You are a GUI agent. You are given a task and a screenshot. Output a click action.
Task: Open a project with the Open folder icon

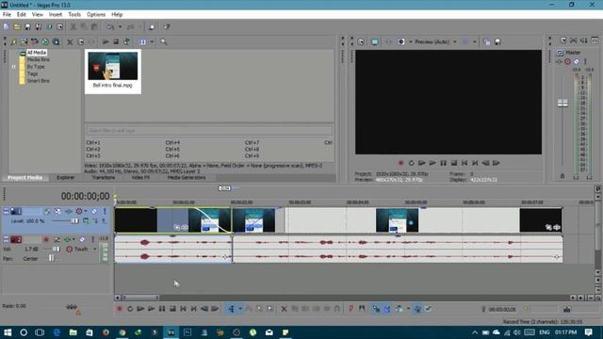17,27
